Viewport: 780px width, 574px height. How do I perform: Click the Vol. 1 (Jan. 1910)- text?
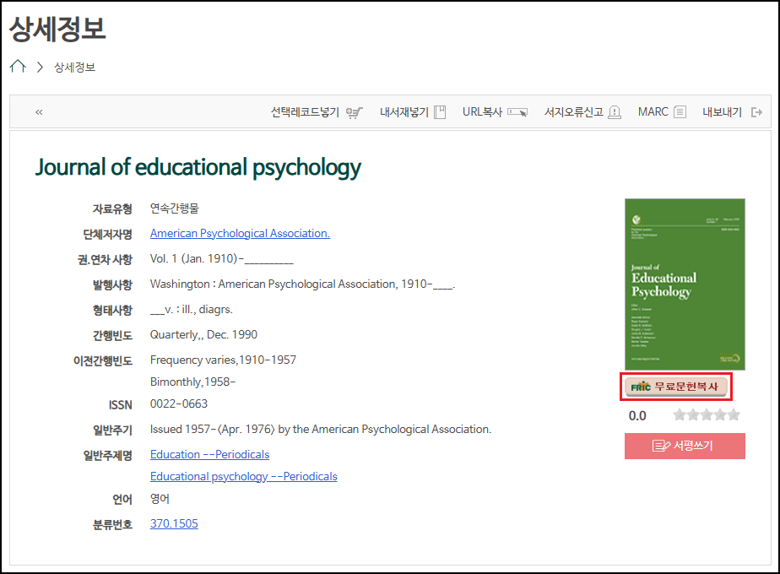[222, 258]
